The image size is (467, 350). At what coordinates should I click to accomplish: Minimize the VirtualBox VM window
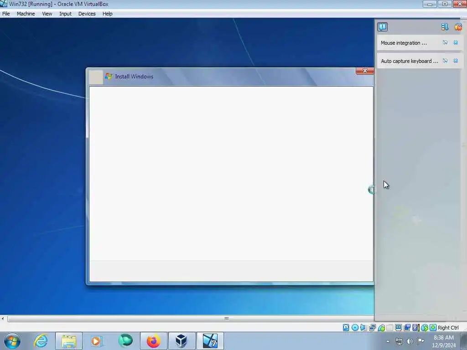tap(430, 4)
